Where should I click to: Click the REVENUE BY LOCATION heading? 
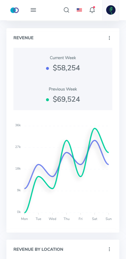(38, 249)
